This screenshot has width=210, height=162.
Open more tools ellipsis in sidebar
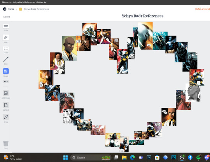click(6, 81)
